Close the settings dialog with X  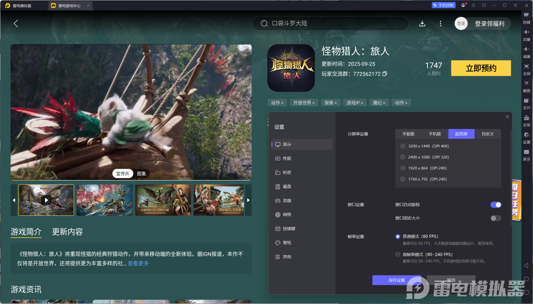point(507,116)
